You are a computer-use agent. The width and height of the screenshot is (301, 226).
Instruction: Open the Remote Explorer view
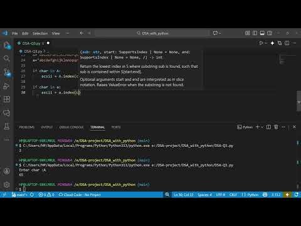[x=7, y=113]
